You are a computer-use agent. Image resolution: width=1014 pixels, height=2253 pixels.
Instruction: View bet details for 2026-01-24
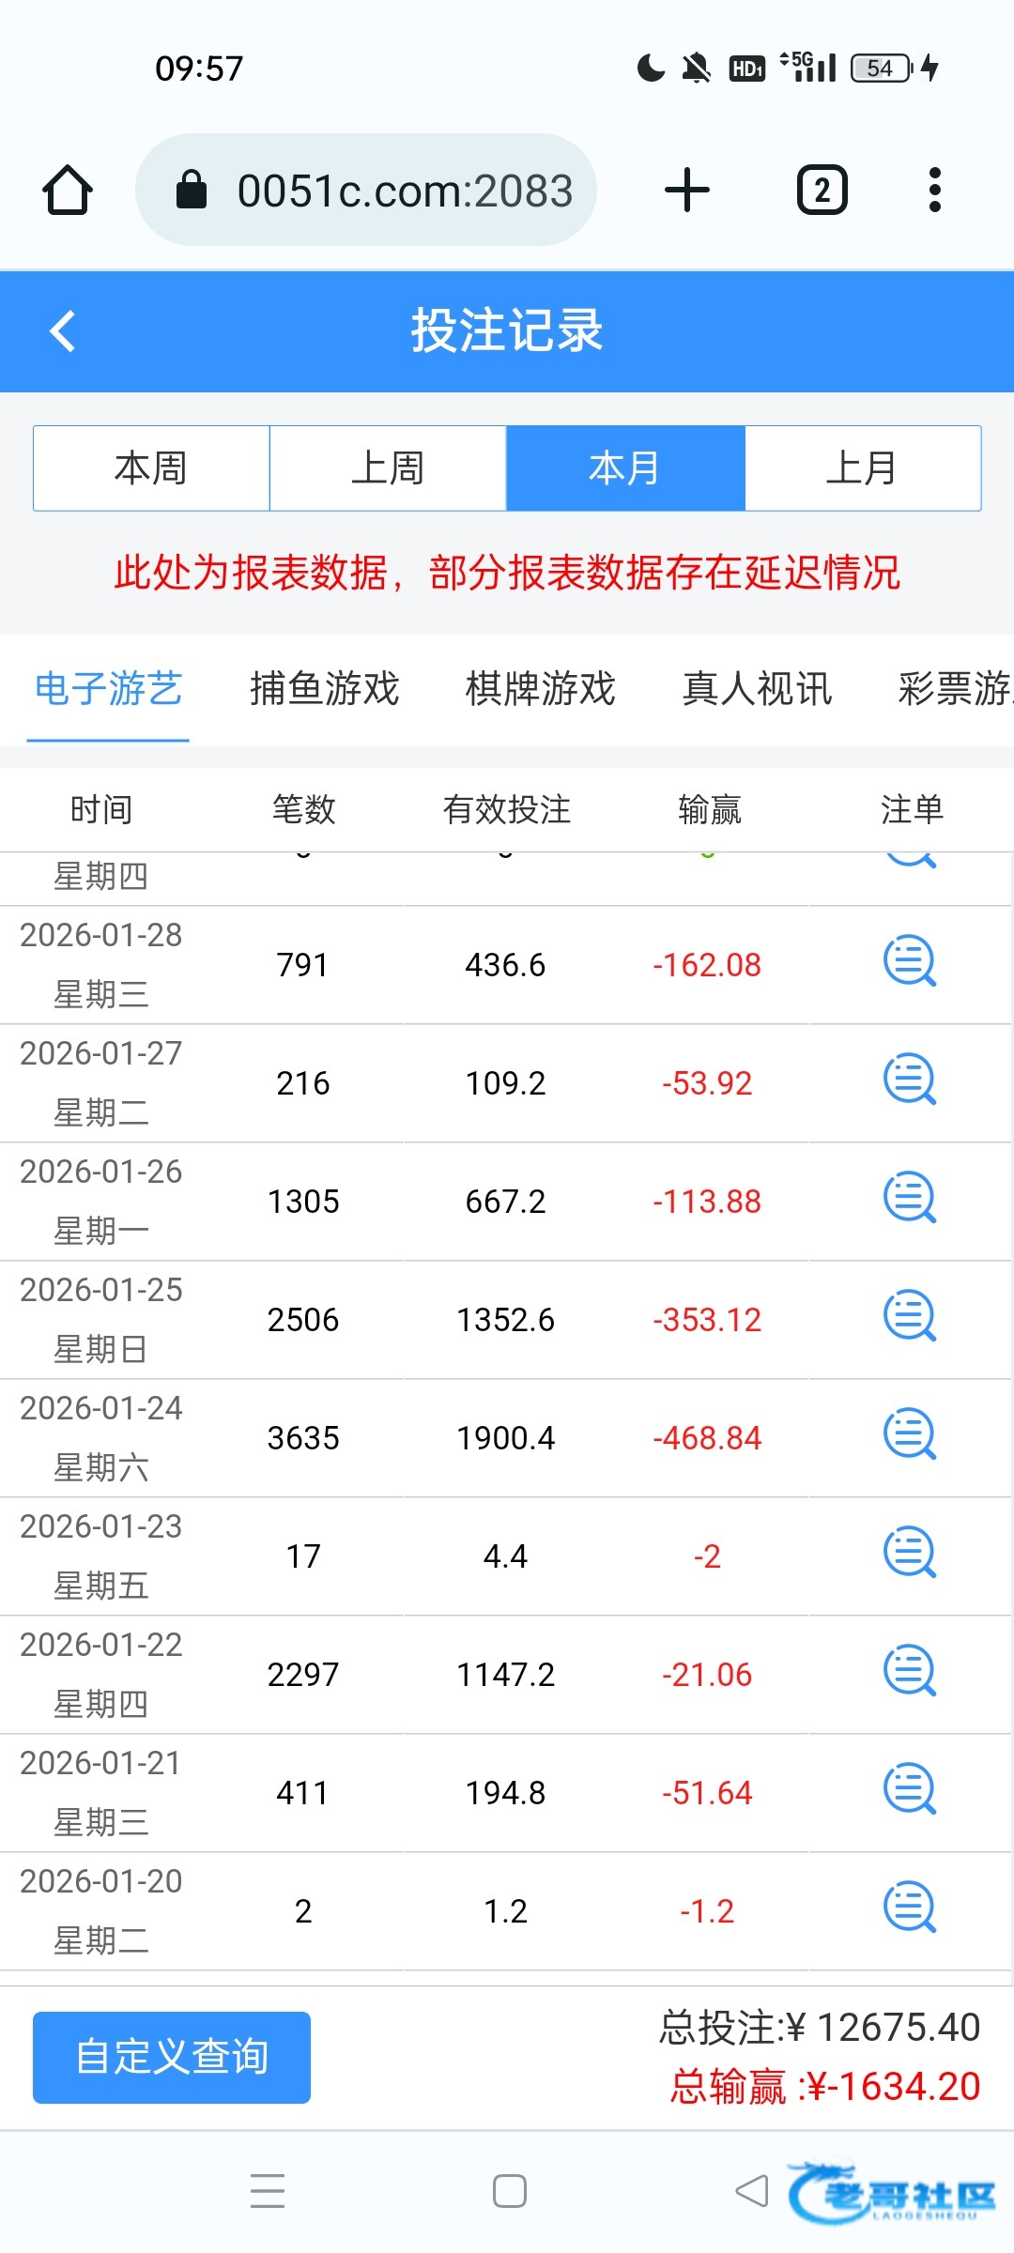coord(909,1435)
